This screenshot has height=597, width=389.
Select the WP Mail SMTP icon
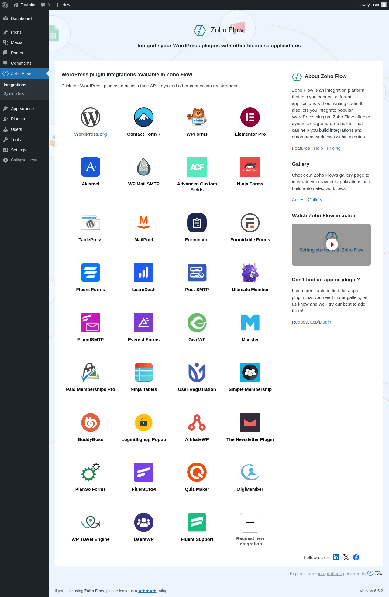point(144,167)
